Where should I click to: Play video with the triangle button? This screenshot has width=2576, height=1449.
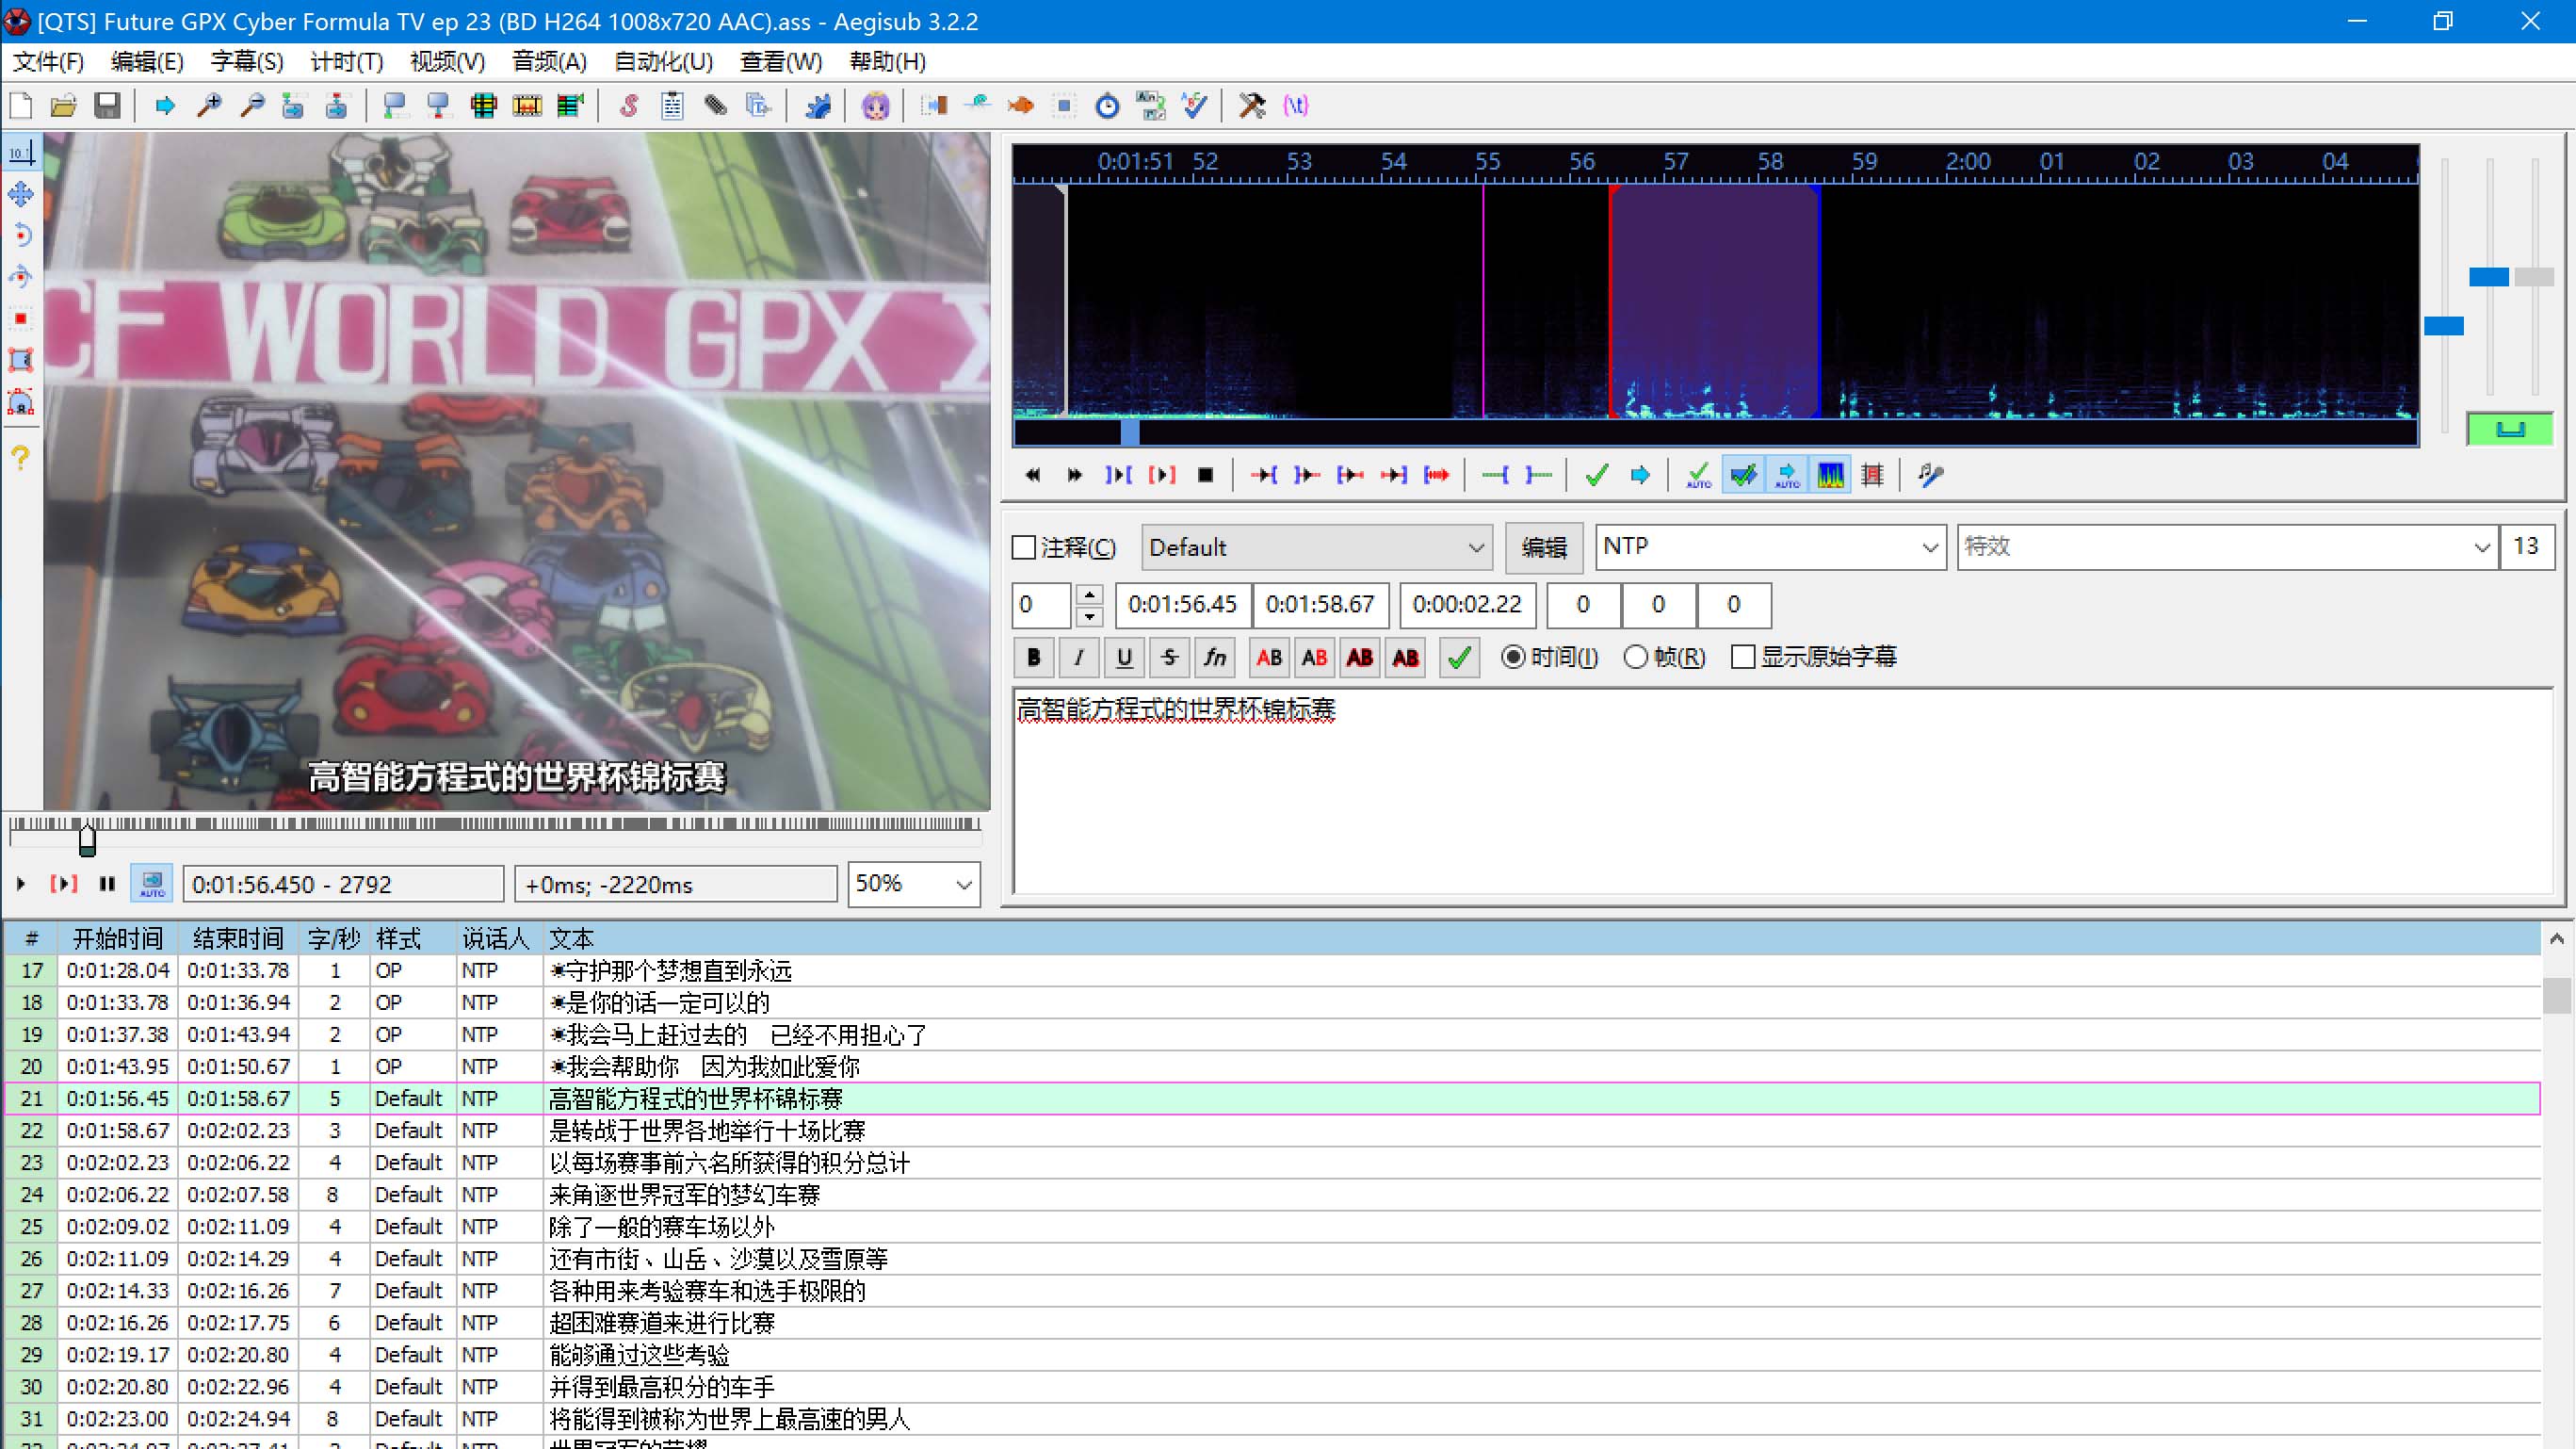tap(20, 884)
